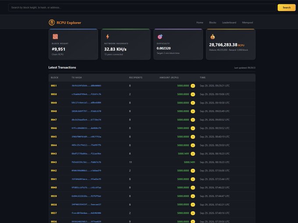Open the Blocks nav item
This screenshot has width=298, height=223.
coord(213,22)
